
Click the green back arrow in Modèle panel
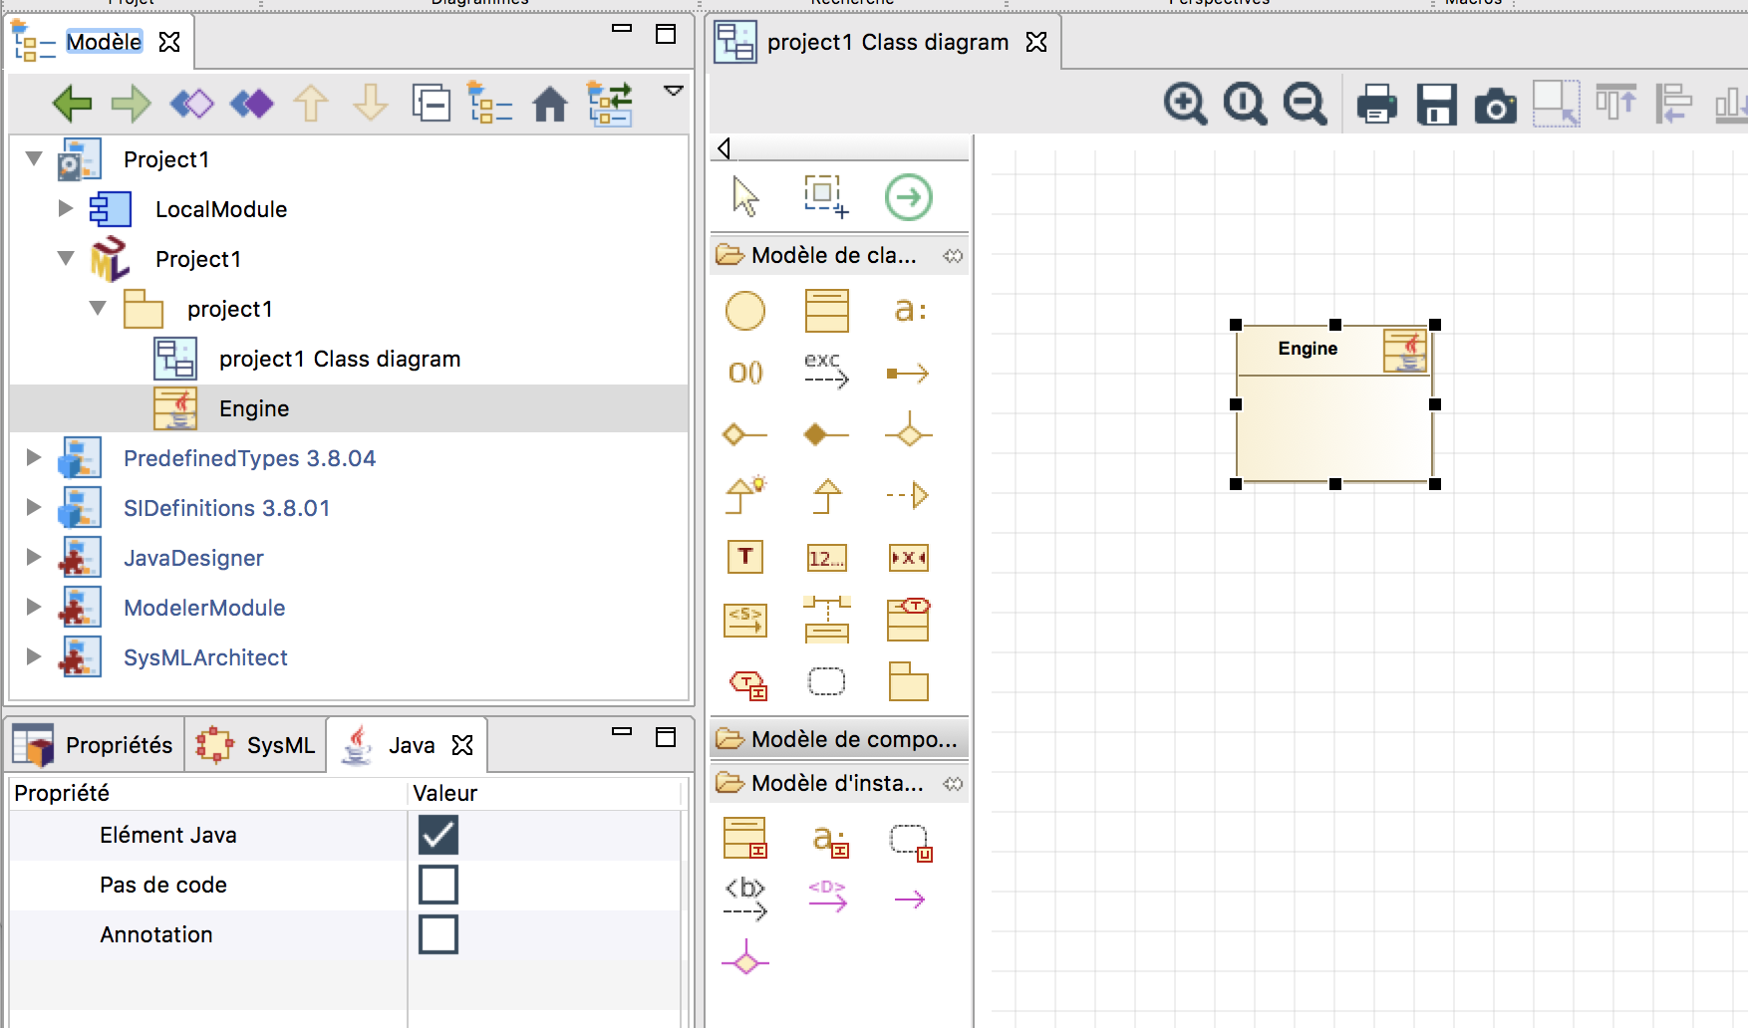tap(72, 103)
